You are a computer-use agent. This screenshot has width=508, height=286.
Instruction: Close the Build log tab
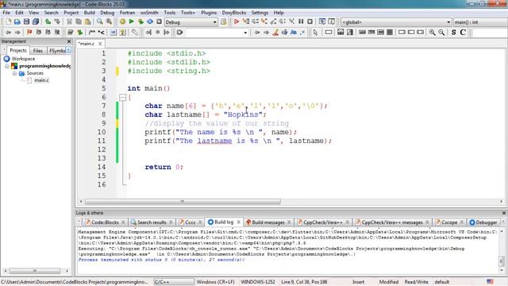(x=239, y=222)
